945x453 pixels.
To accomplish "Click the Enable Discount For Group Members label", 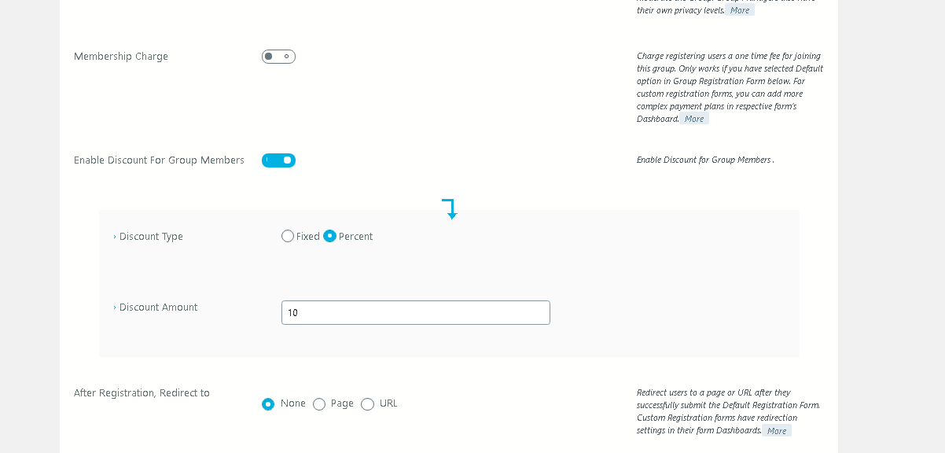I will [159, 160].
